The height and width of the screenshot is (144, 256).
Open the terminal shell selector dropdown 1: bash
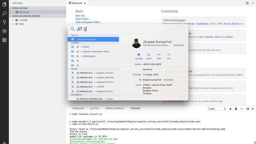(x=216, y=109)
